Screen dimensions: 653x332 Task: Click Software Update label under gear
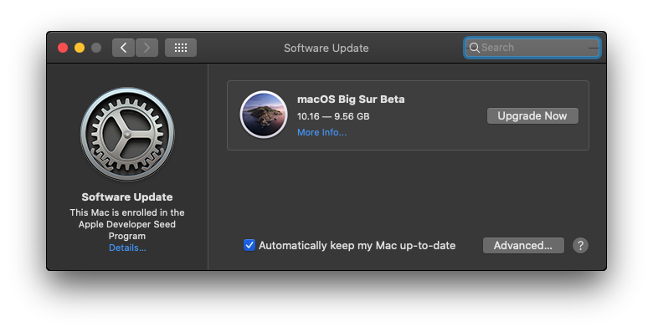127,197
